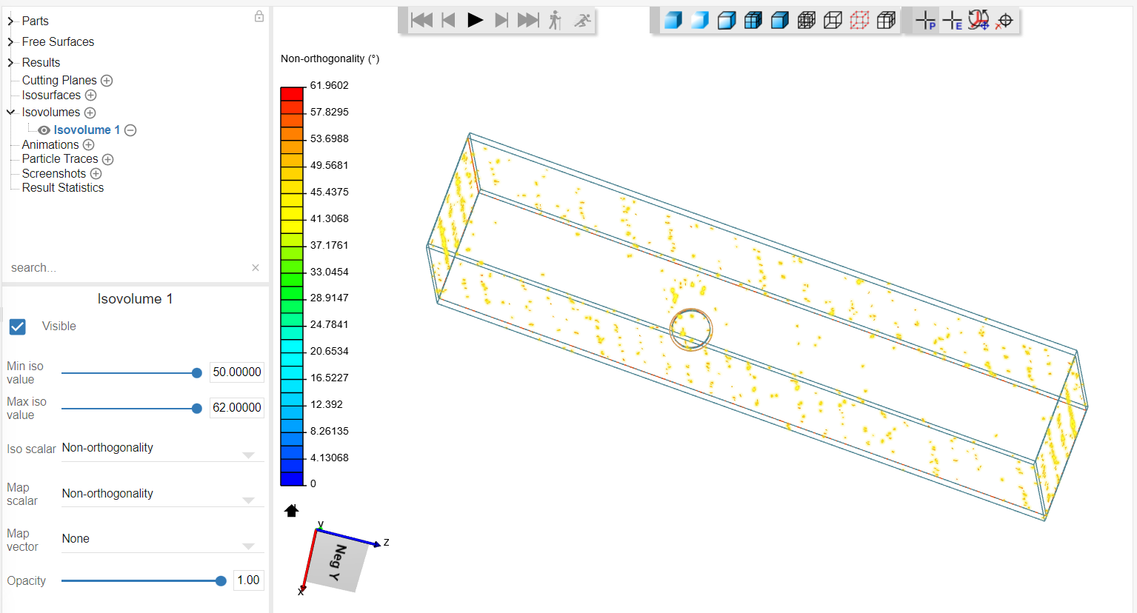Image resolution: width=1137 pixels, height=613 pixels.
Task: Click the rotation center axes tool
Action: coord(978,20)
